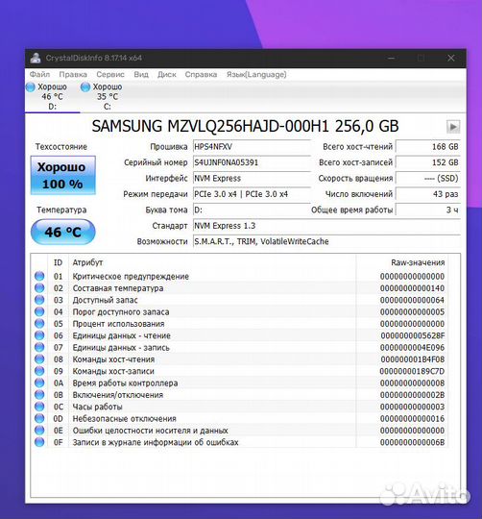
Task: Open the Справка menu
Action: coord(201,74)
